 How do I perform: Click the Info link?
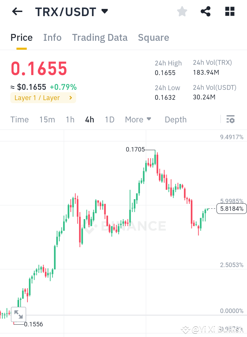[52, 37]
